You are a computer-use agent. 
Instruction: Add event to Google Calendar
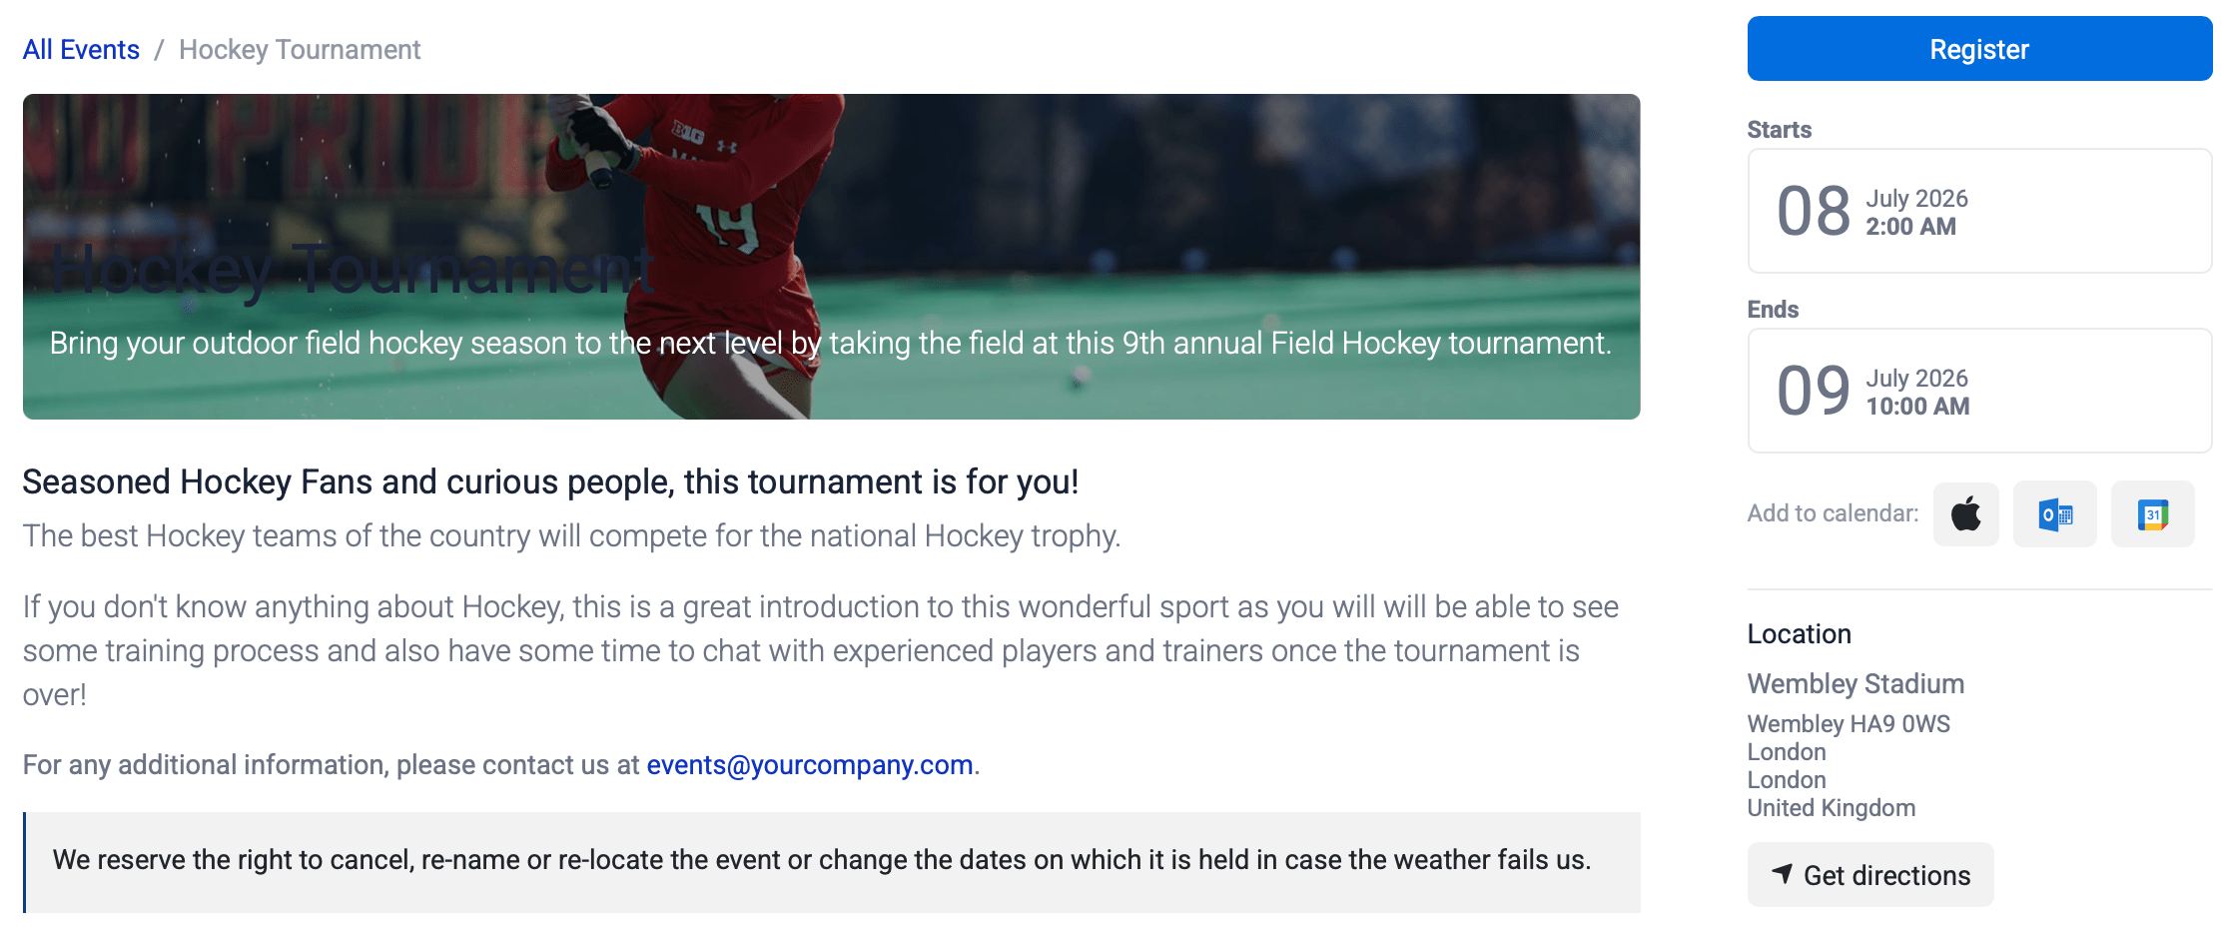click(x=2152, y=514)
